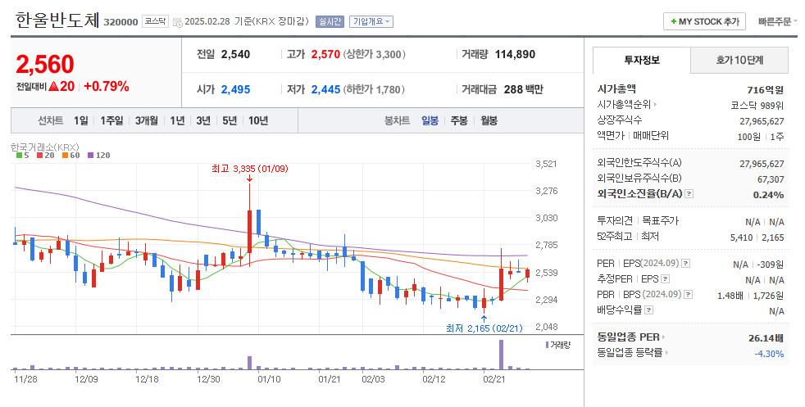Click the 투자의견 label
This screenshot has width=805, height=407.
coord(614,221)
